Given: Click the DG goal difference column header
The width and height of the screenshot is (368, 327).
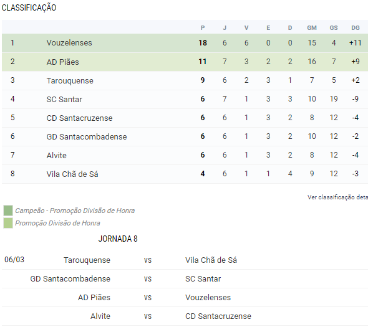Looking at the screenshot, I should (x=356, y=28).
